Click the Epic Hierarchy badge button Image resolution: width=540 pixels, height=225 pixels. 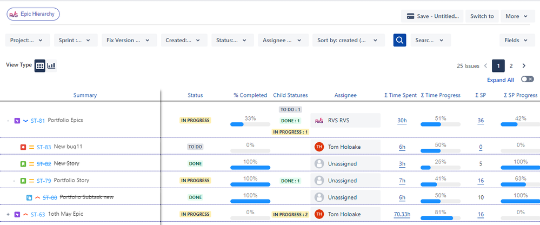tap(34, 15)
